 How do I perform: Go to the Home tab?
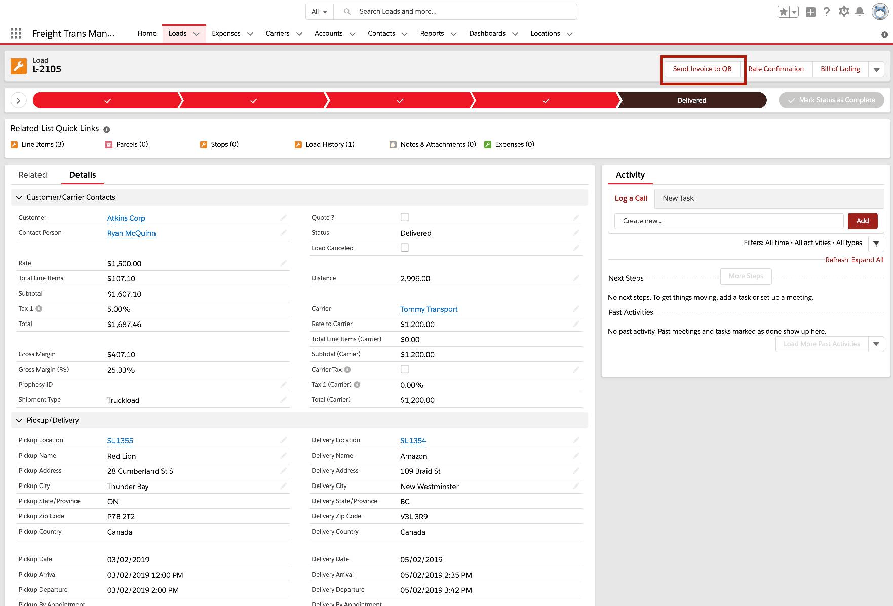coord(147,33)
